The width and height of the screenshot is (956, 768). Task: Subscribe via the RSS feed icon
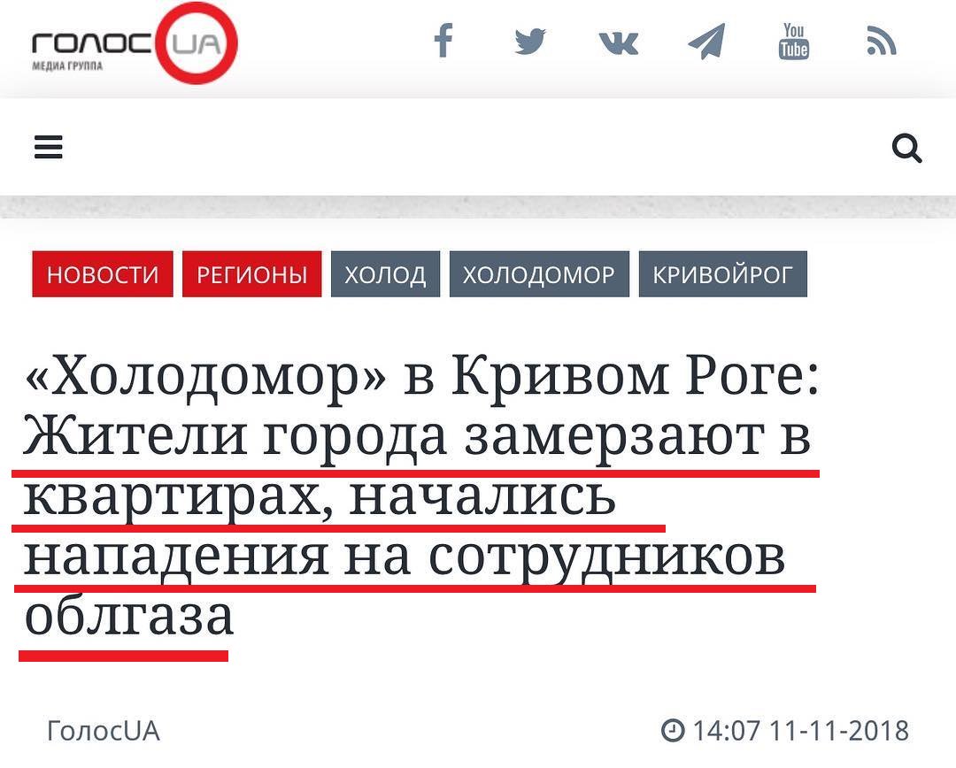[x=882, y=41]
